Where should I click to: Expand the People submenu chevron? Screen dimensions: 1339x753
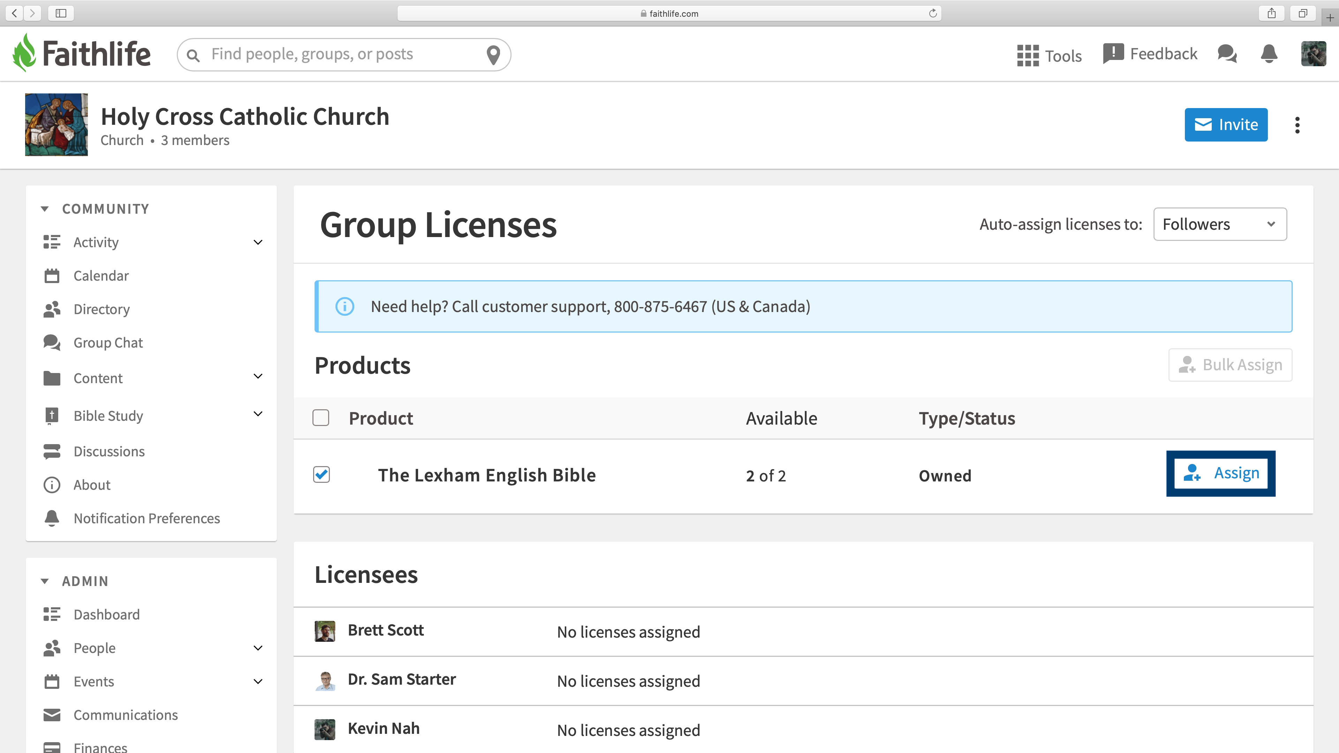click(258, 648)
